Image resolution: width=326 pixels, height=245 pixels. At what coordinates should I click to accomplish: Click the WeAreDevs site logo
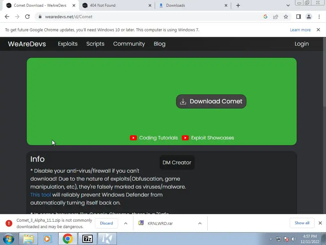27,44
